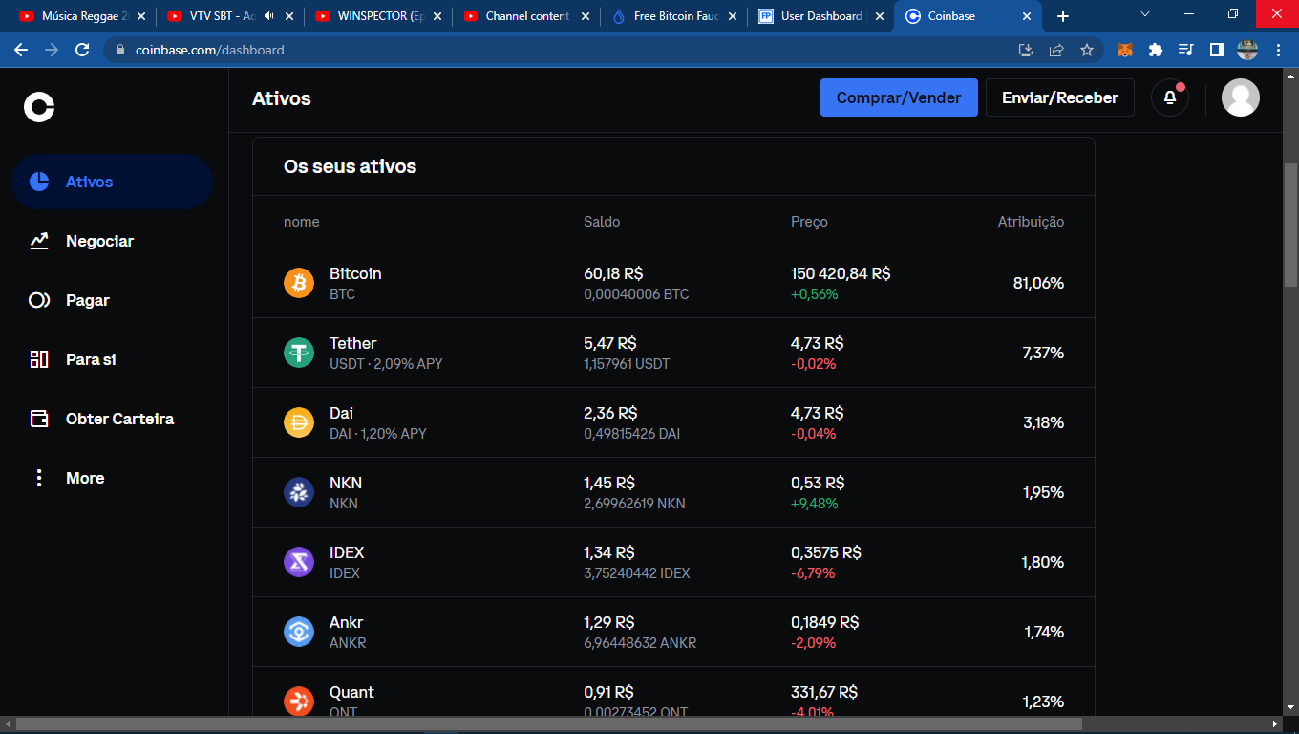Click NKN change '+9,48%'

tap(814, 504)
